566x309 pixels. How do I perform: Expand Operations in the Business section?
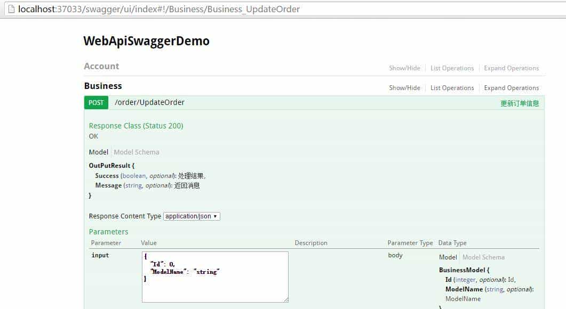tap(511, 87)
